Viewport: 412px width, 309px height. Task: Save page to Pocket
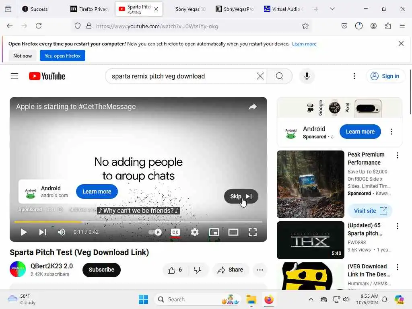coord(344,26)
